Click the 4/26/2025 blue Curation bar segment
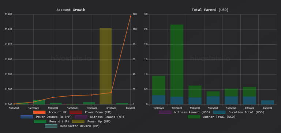 click(x=158, y=100)
